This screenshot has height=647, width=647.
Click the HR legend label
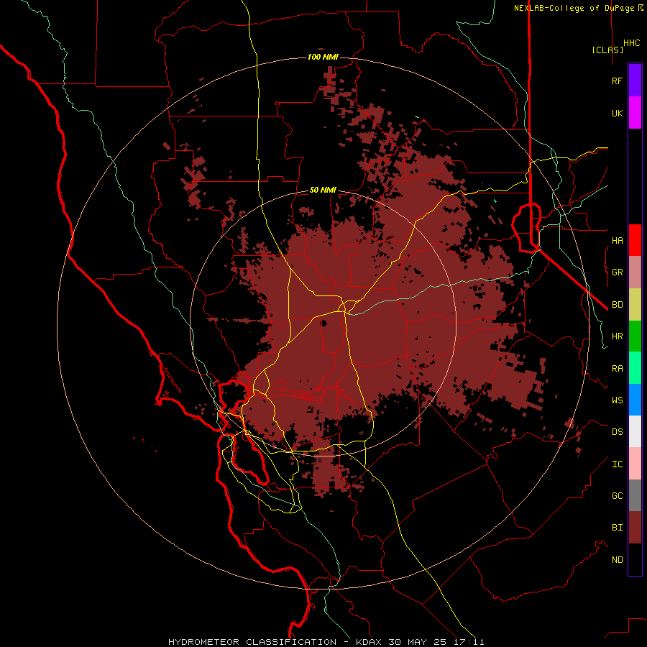click(617, 336)
